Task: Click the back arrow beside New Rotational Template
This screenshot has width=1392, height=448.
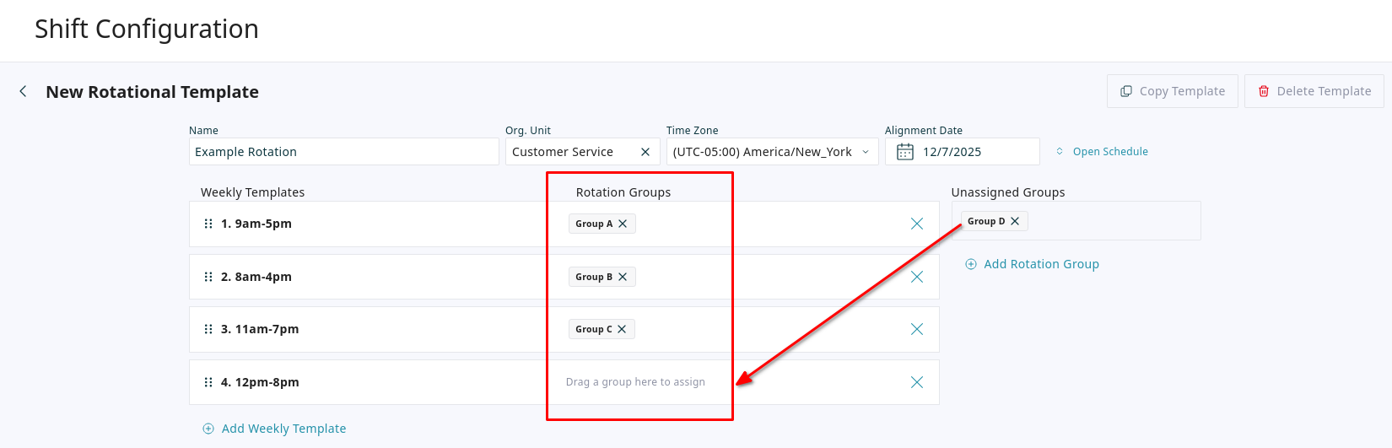Action: 23,91
